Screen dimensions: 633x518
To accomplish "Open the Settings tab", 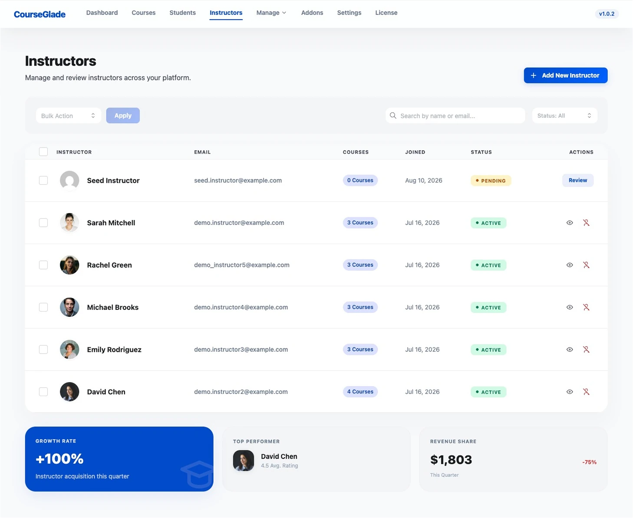I will [x=349, y=13].
